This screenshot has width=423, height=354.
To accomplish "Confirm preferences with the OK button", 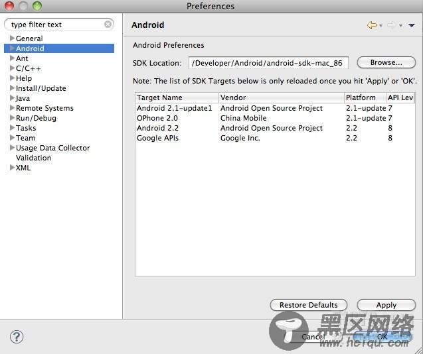I will coord(382,337).
